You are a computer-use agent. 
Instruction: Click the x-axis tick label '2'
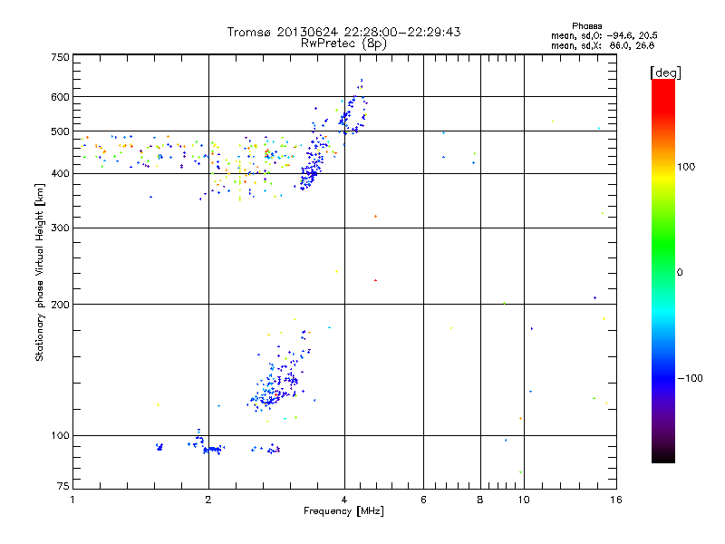click(208, 500)
